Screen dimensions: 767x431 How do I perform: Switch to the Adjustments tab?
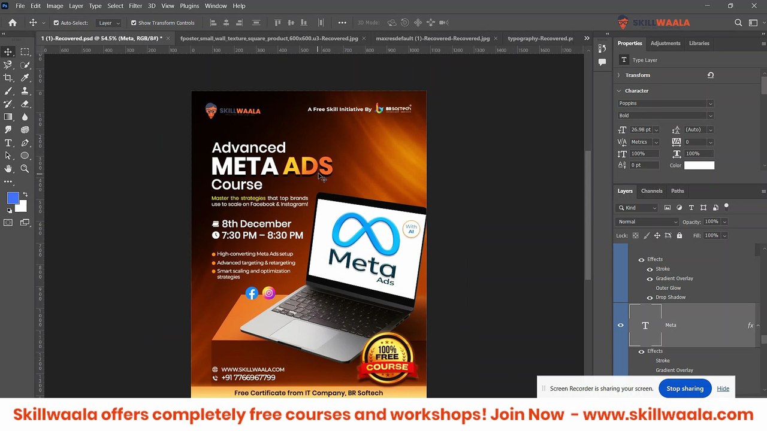[x=665, y=43]
